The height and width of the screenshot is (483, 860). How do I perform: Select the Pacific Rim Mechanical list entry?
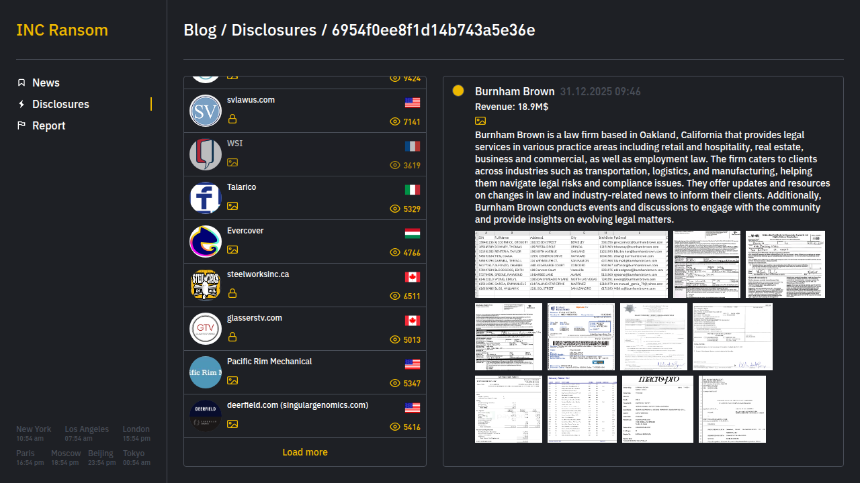(304, 372)
